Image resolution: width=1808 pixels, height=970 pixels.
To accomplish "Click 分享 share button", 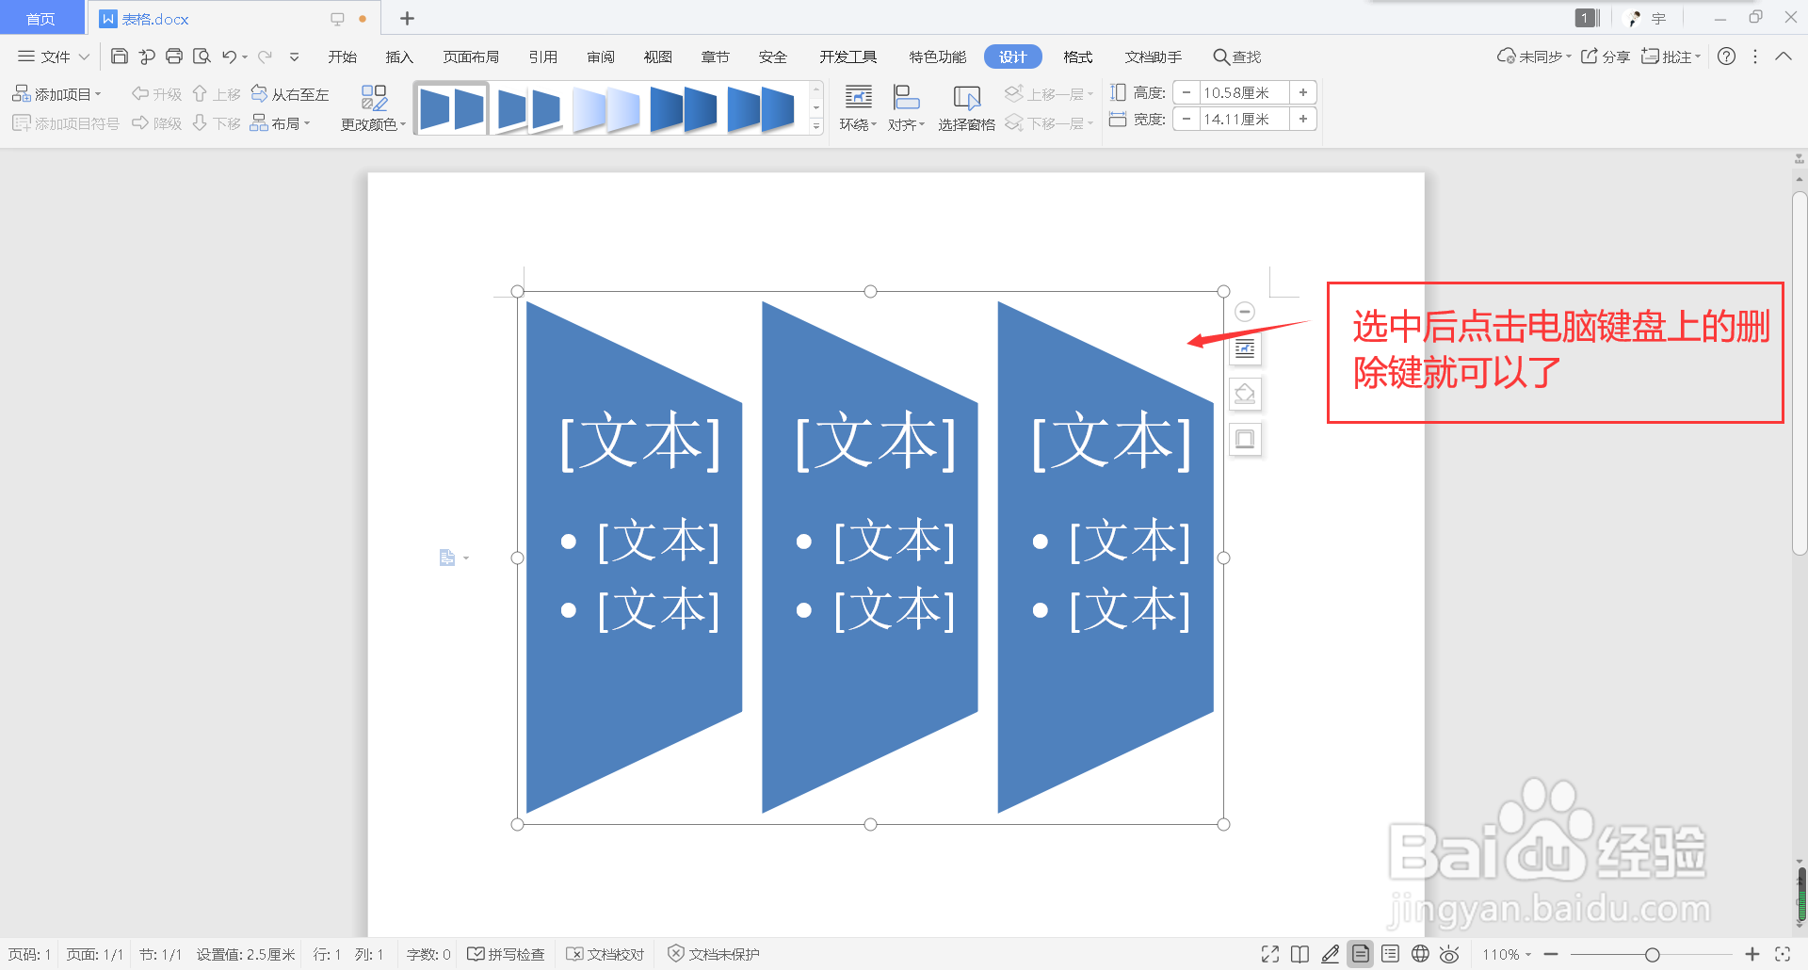I will 1606,57.
